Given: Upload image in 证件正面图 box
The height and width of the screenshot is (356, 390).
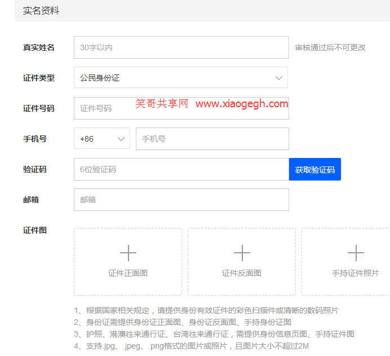Looking at the screenshot, I should pyautogui.click(x=128, y=262).
